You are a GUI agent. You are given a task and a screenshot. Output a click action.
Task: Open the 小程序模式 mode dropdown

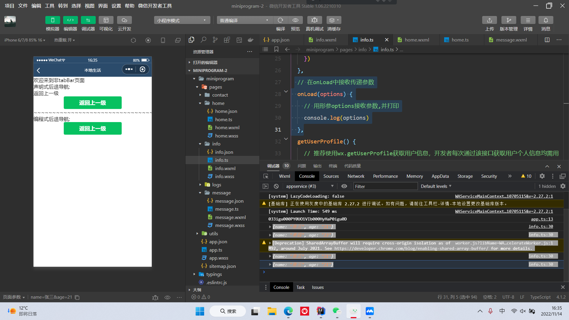[x=182, y=20]
